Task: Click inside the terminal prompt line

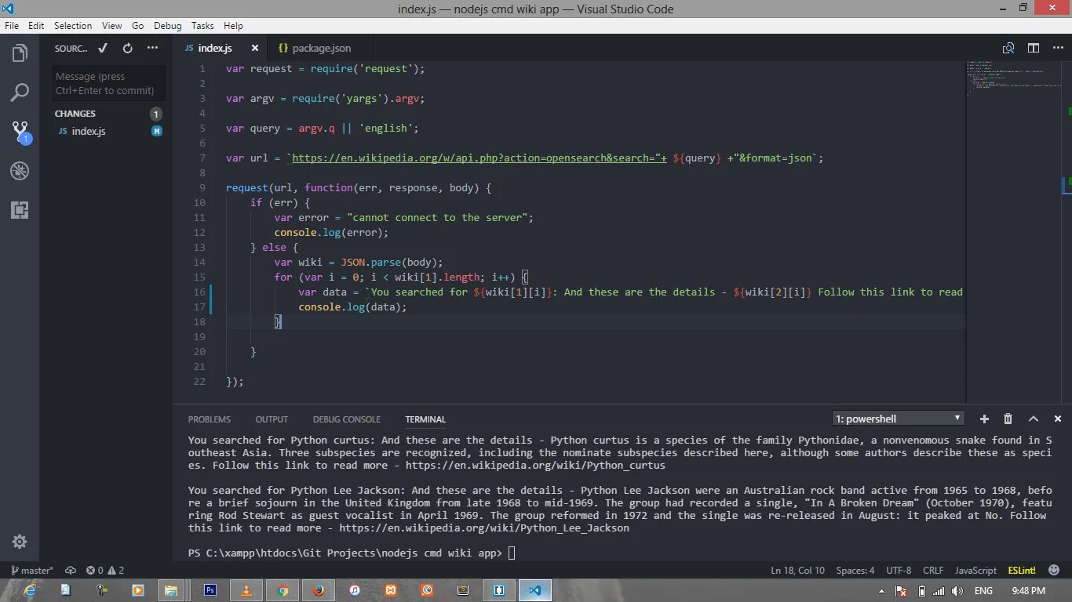Action: [352, 553]
